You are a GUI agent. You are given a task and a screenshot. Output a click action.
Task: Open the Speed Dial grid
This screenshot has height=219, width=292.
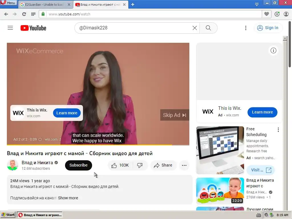coord(33,14)
